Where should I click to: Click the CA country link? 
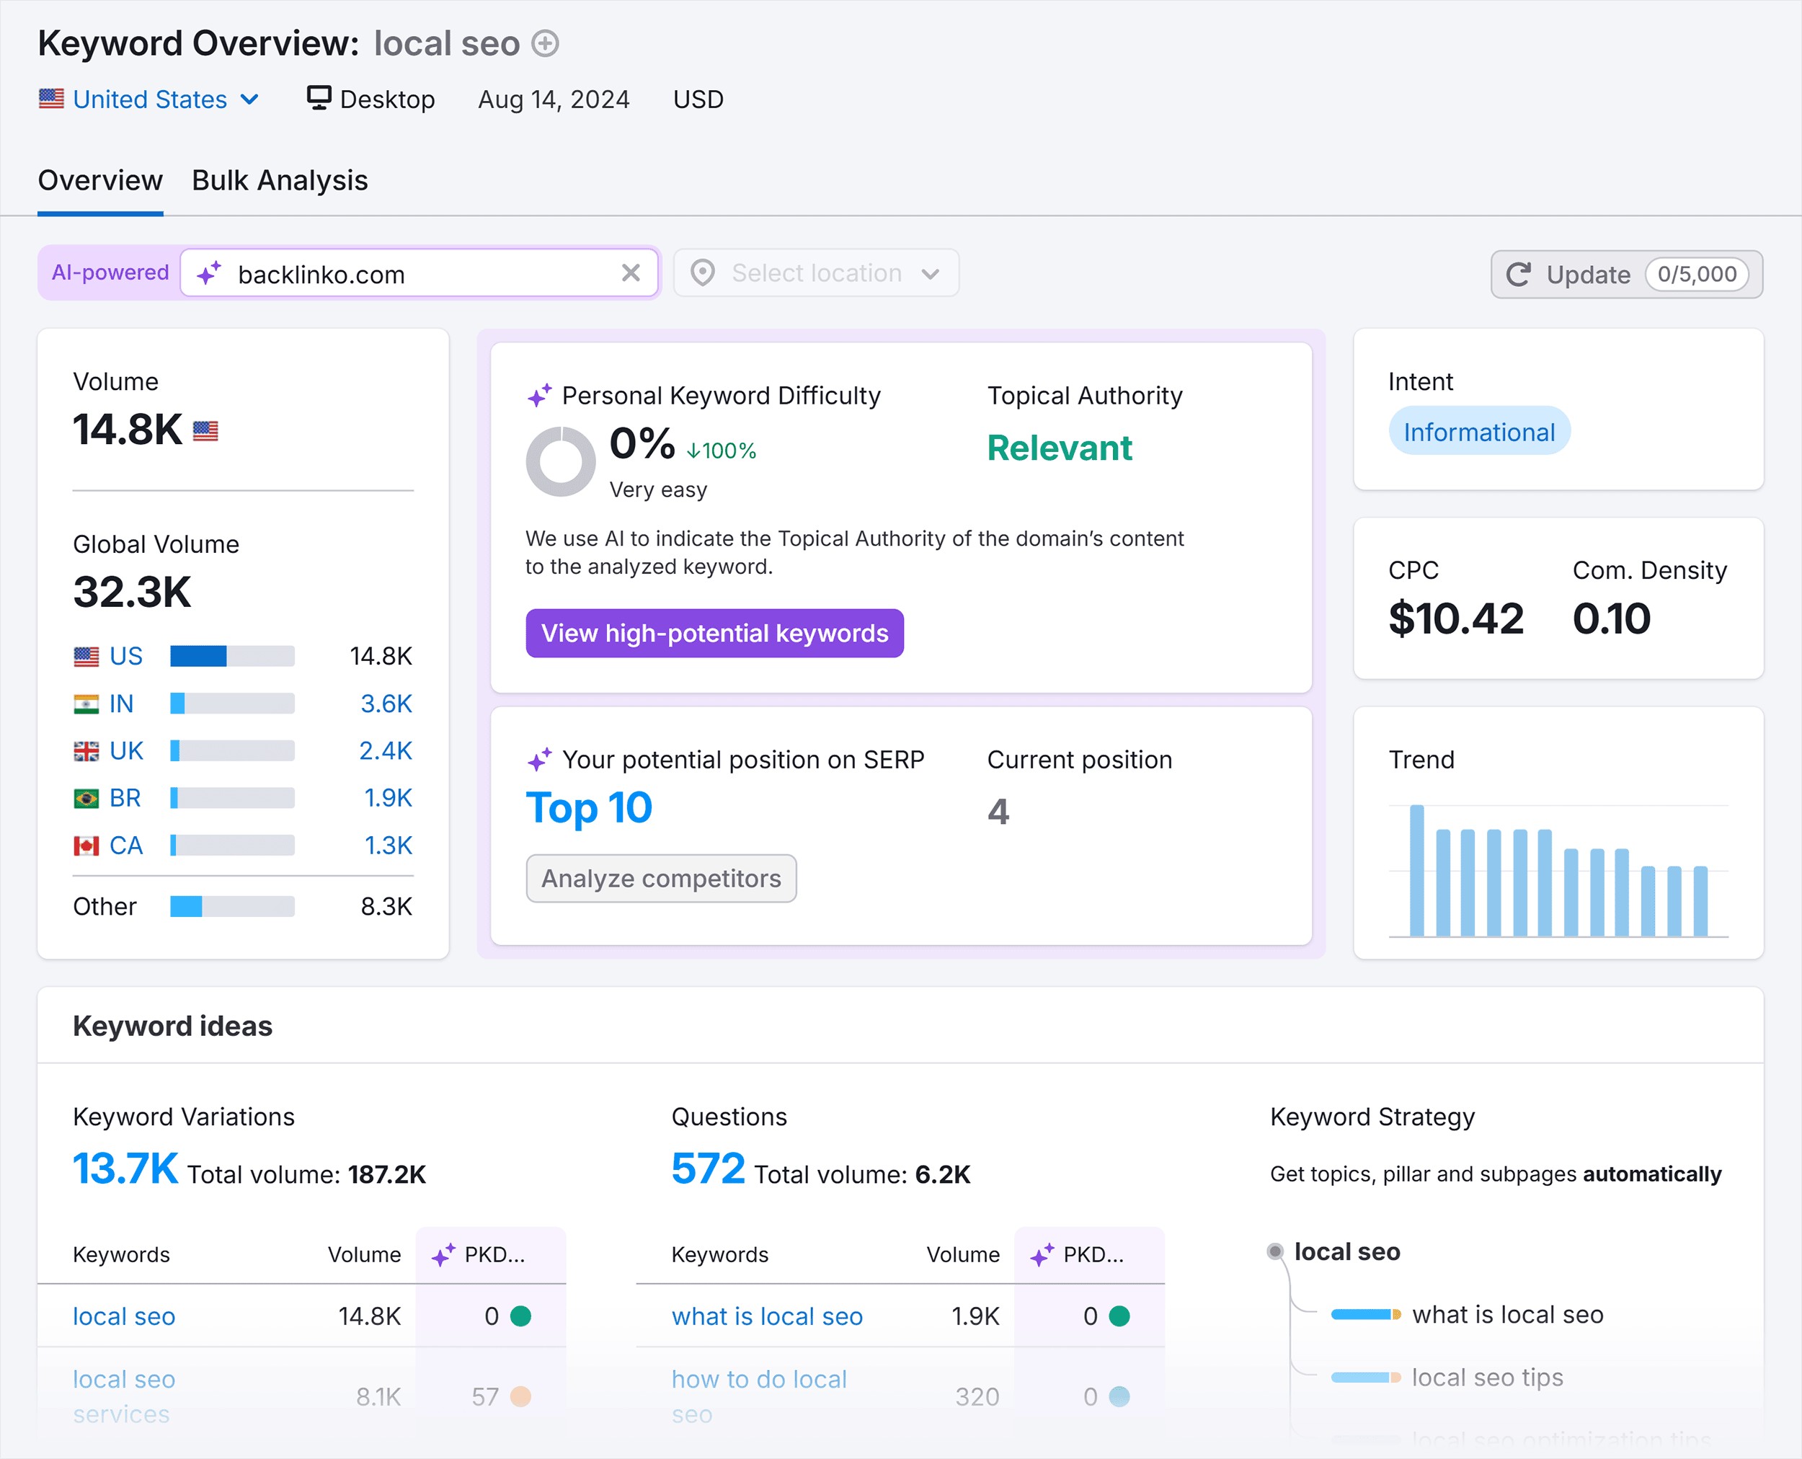[x=126, y=846]
